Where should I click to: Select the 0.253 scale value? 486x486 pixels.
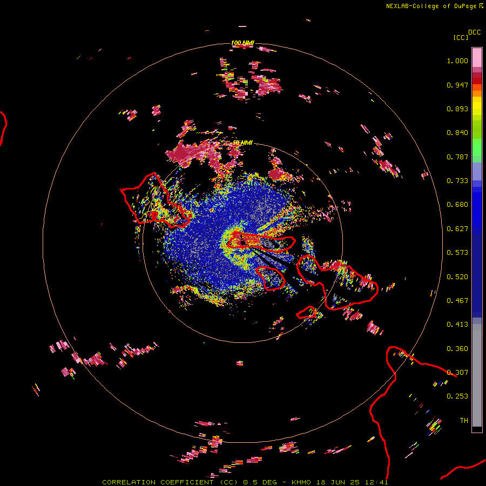tap(457, 396)
